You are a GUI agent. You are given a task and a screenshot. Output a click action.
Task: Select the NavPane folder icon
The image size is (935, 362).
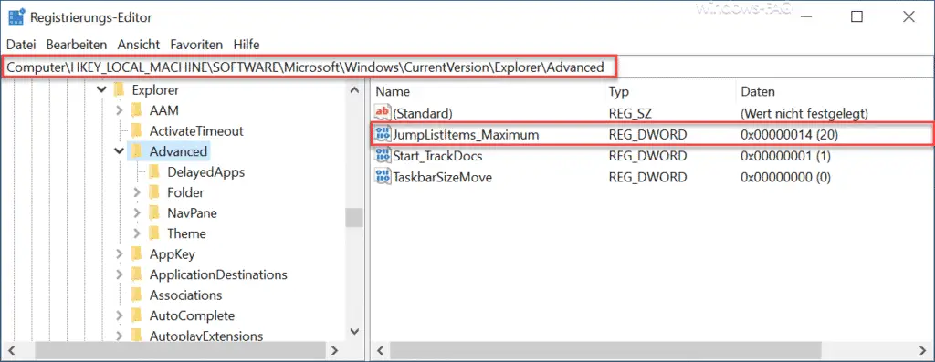tap(154, 212)
